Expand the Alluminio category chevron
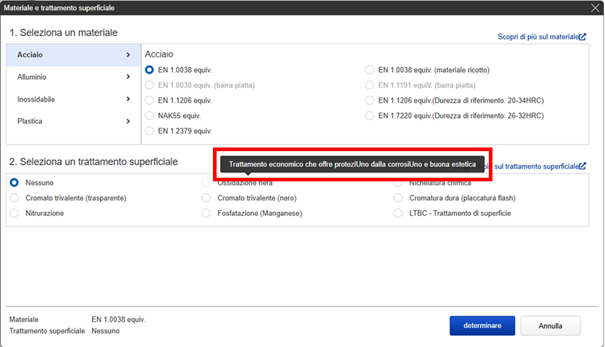This screenshot has width=605, height=347. click(x=128, y=77)
